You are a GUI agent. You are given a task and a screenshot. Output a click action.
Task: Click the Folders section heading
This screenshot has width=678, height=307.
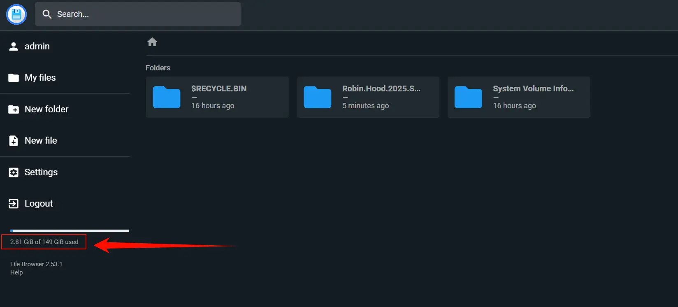coord(158,68)
